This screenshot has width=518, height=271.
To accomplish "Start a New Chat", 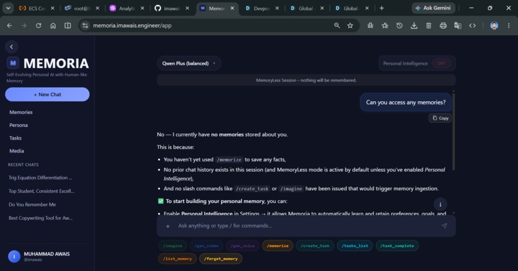I will [48, 95].
